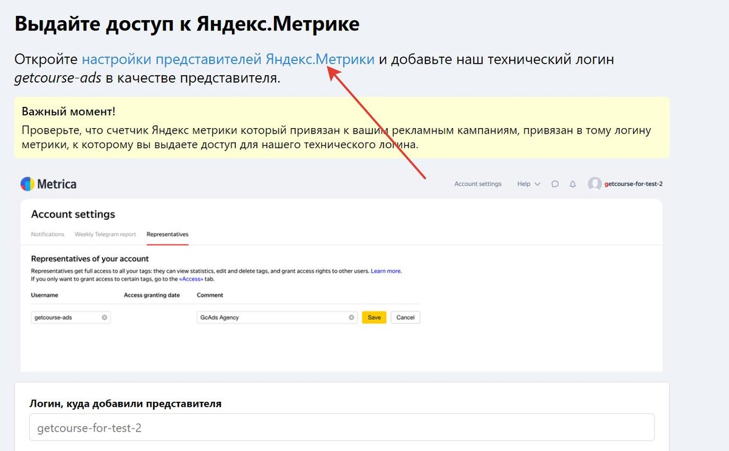729x451 pixels.
Task: Select the Representatives tab
Action: pyautogui.click(x=168, y=234)
